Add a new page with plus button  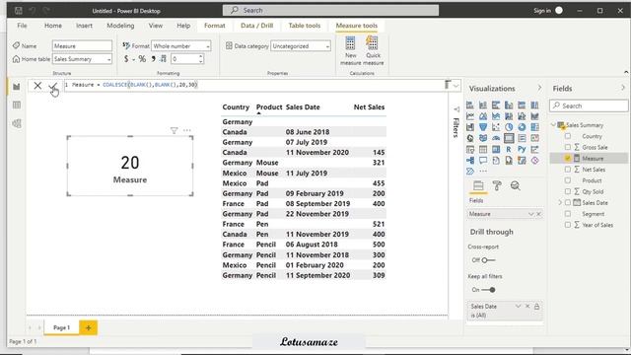click(88, 327)
